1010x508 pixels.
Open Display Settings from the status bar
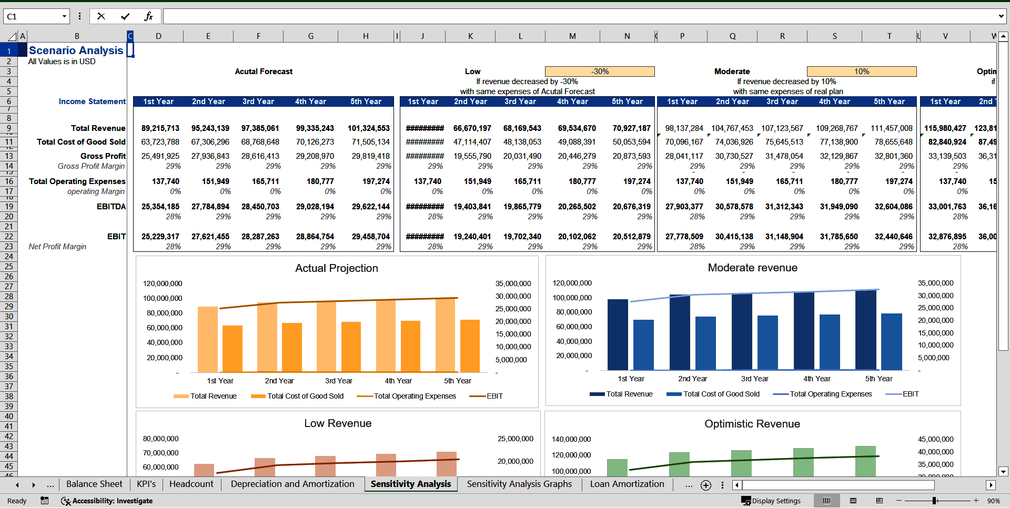tap(772, 501)
